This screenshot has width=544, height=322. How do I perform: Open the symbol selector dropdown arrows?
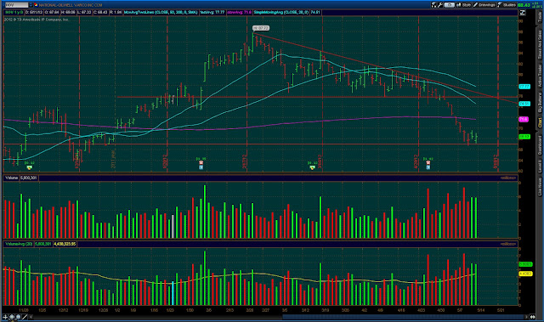[x=31, y=5]
